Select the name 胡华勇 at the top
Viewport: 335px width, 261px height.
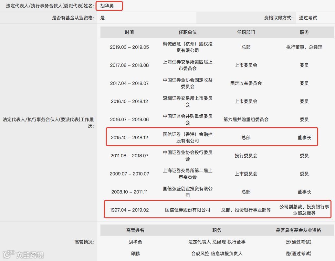click(107, 6)
